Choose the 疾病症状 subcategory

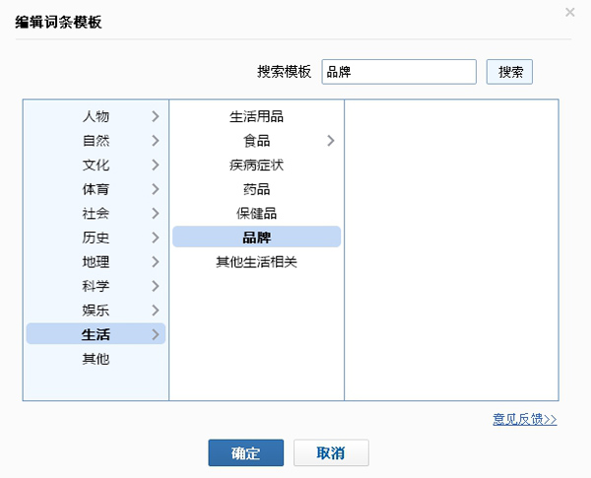[x=256, y=165]
